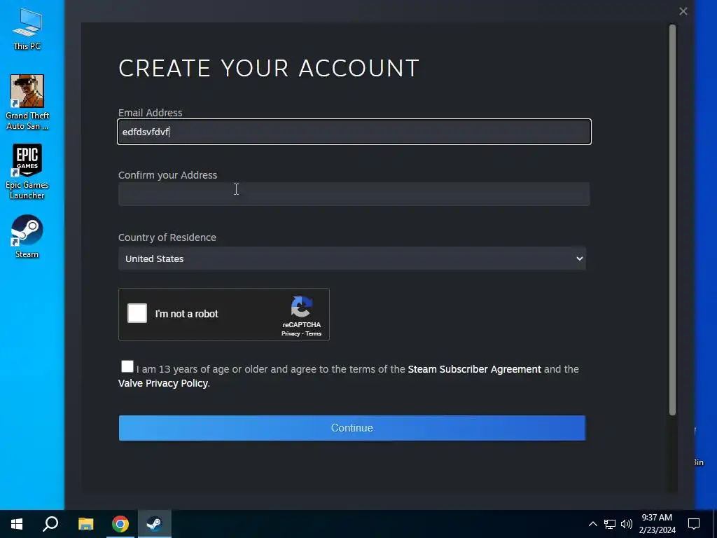The width and height of the screenshot is (717, 538).
Task: Select Steam app in taskbar
Action: (x=155, y=524)
